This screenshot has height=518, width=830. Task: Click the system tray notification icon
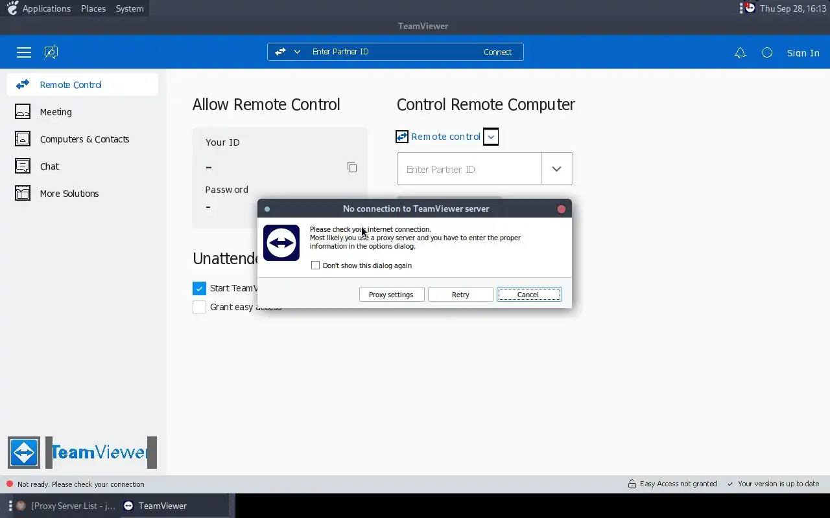[x=750, y=8]
